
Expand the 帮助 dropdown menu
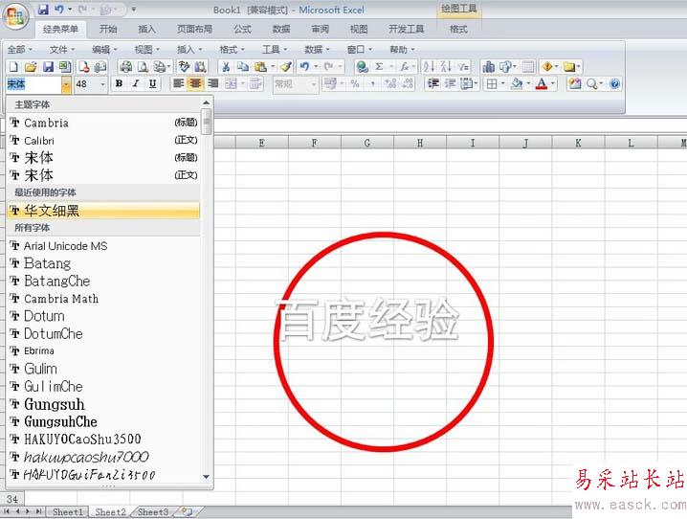tap(402, 50)
